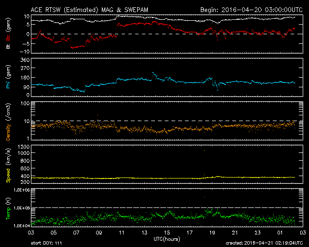Click the cyan "Phi (gsm)" axis label

click(x=8, y=77)
